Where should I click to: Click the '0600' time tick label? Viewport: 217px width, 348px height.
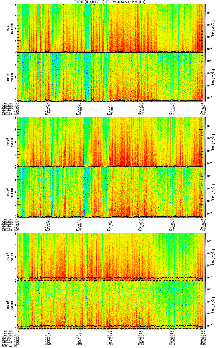tap(17, 344)
